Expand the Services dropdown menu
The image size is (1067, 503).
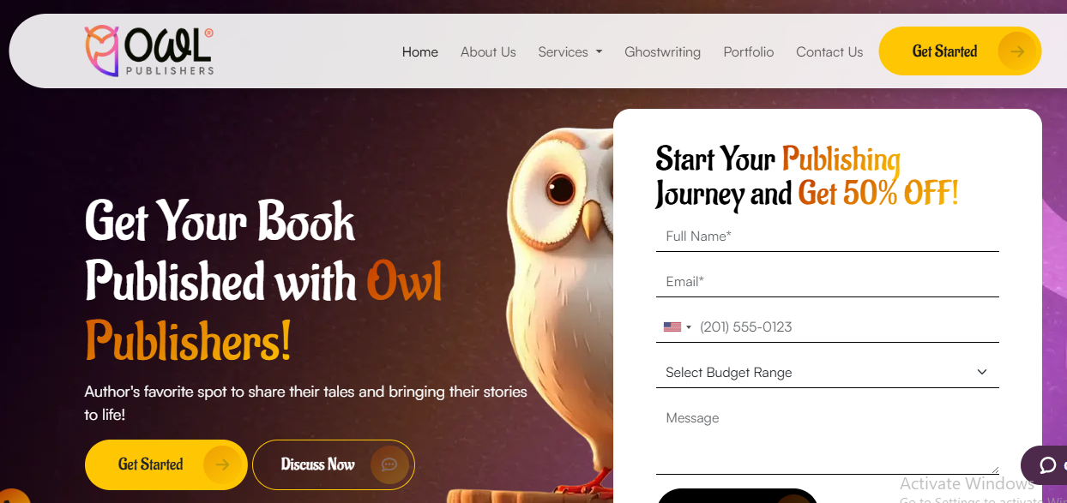(570, 51)
